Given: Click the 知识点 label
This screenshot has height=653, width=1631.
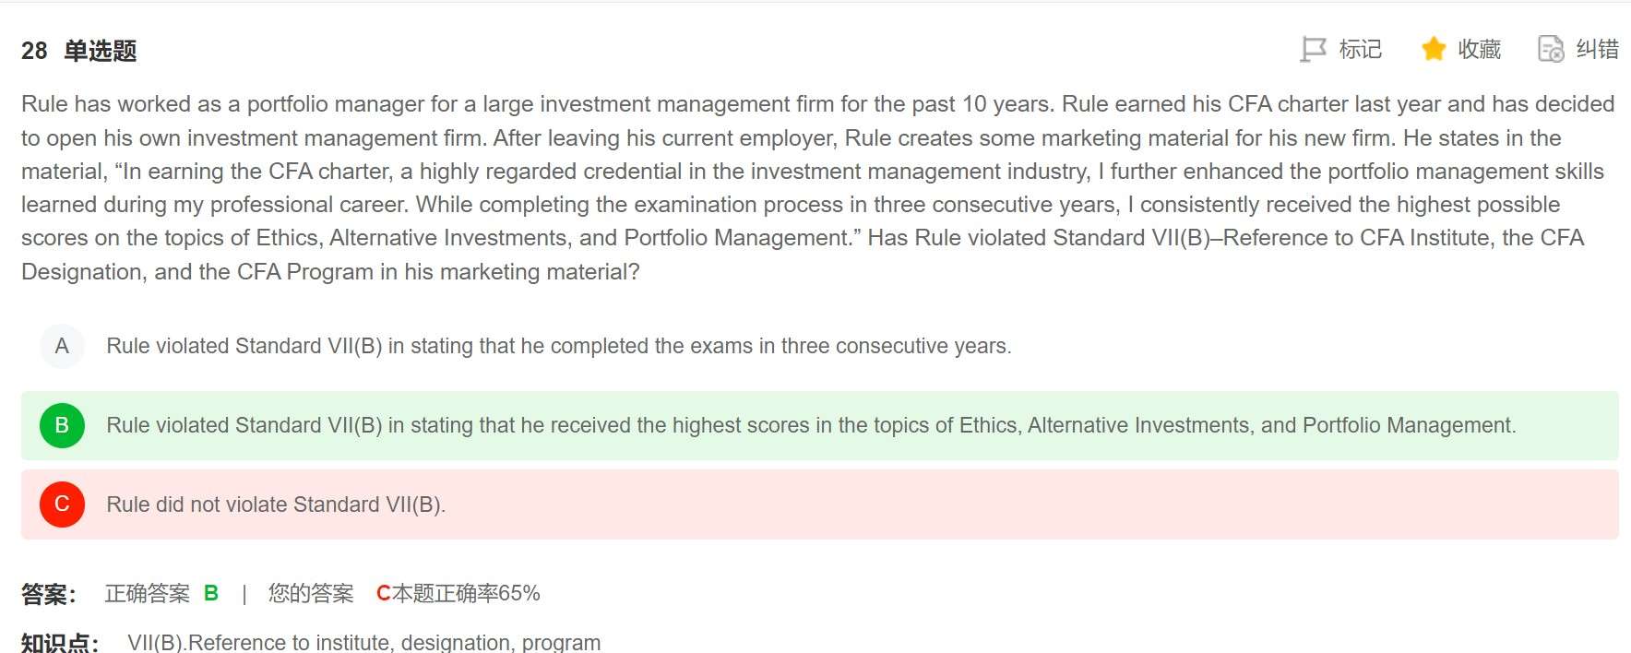Looking at the screenshot, I should click(59, 642).
